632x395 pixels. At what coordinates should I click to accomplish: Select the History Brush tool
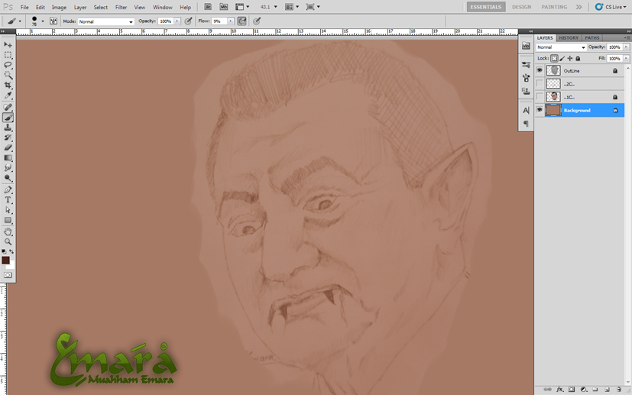click(x=8, y=138)
